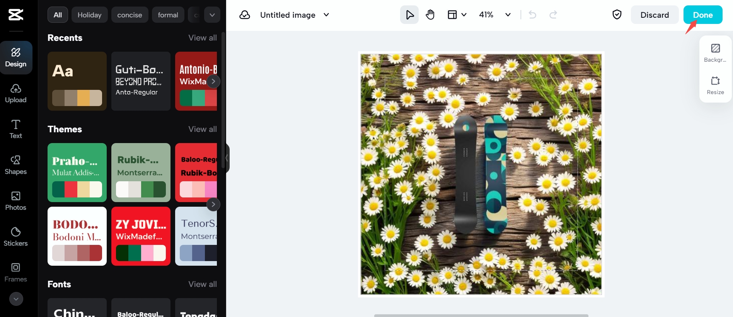The image size is (733, 317).
Task: Expand more sidebar tools with down arrow
Action: click(x=16, y=299)
